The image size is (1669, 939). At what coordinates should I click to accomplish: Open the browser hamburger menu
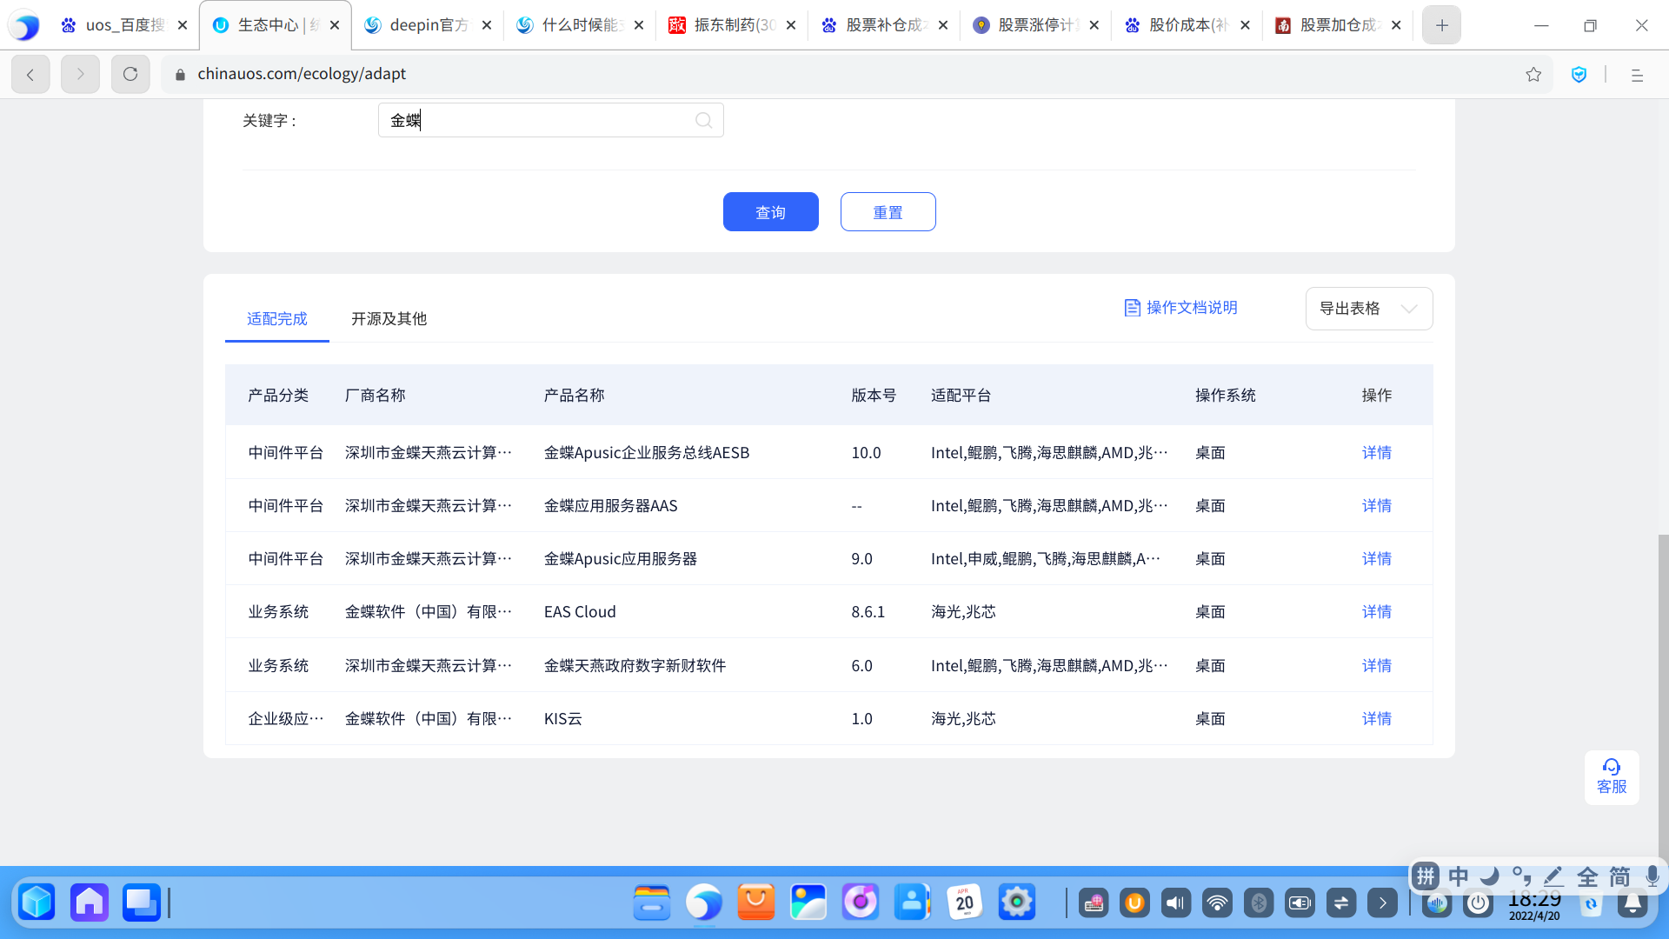pyautogui.click(x=1637, y=75)
